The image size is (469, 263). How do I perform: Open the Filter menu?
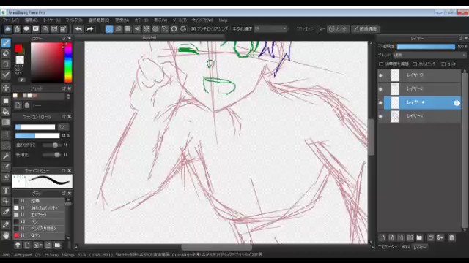point(74,20)
